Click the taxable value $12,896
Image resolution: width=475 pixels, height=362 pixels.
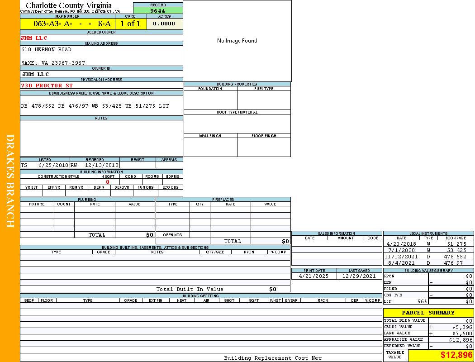point(456,355)
